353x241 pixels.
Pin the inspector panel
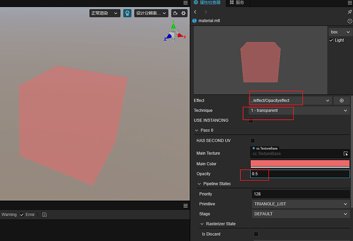[349, 12]
